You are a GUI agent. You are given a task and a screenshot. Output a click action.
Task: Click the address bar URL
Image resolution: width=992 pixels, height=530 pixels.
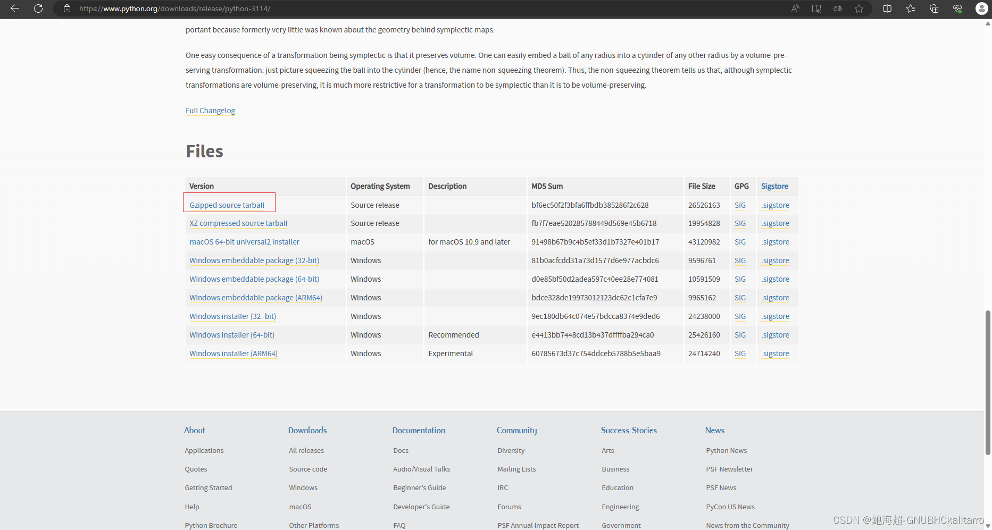pyautogui.click(x=175, y=9)
